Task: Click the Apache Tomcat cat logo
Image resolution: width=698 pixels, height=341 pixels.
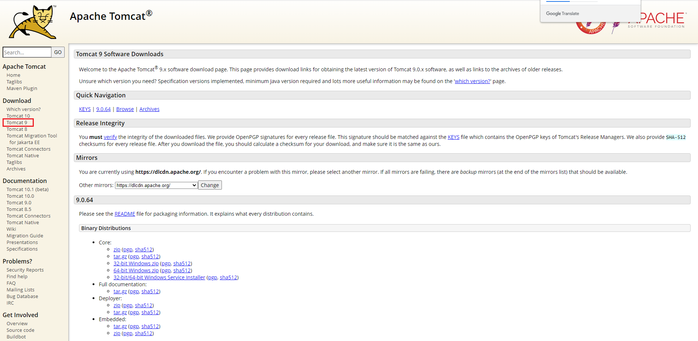Action: pos(33,22)
